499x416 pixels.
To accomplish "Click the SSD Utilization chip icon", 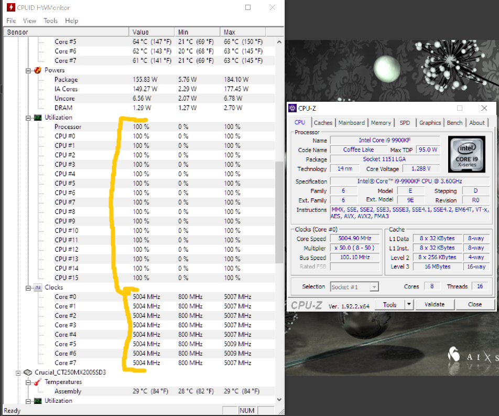I will coord(38,401).
